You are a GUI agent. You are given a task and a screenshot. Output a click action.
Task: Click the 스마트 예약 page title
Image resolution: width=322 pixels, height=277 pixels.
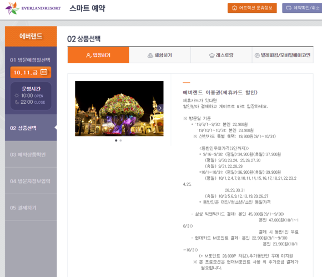coord(87,8)
